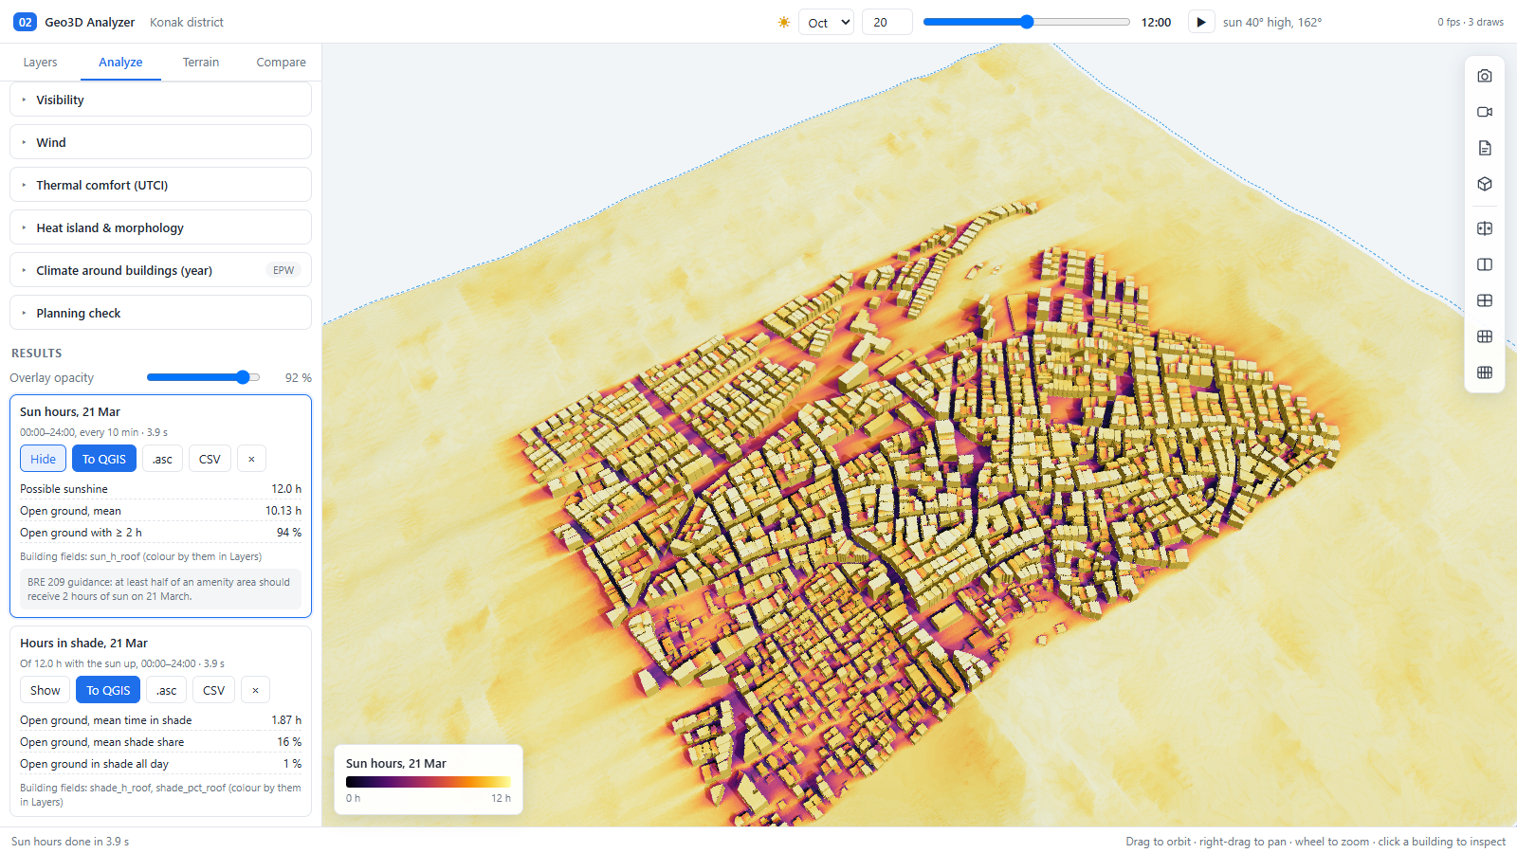
Task: Switch to four-pane grid layout
Action: (1485, 300)
